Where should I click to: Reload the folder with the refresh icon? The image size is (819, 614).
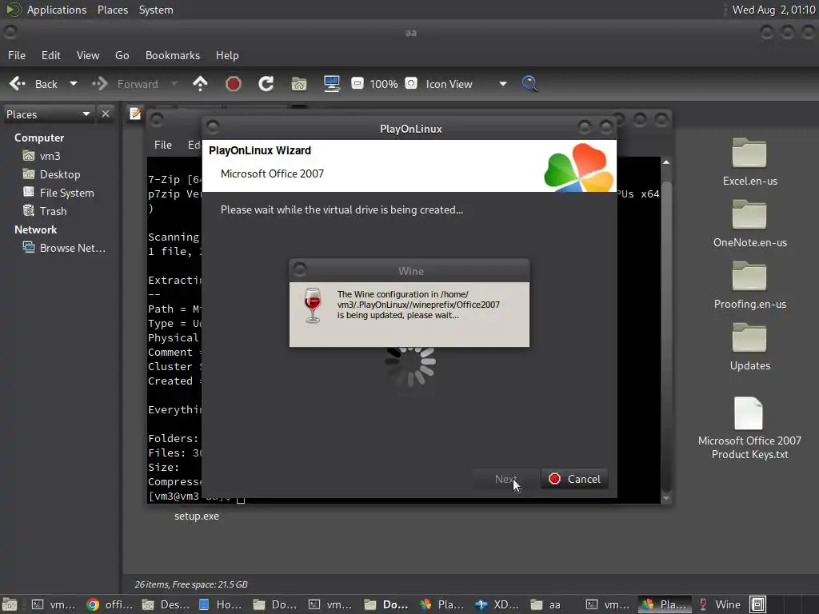click(x=266, y=83)
